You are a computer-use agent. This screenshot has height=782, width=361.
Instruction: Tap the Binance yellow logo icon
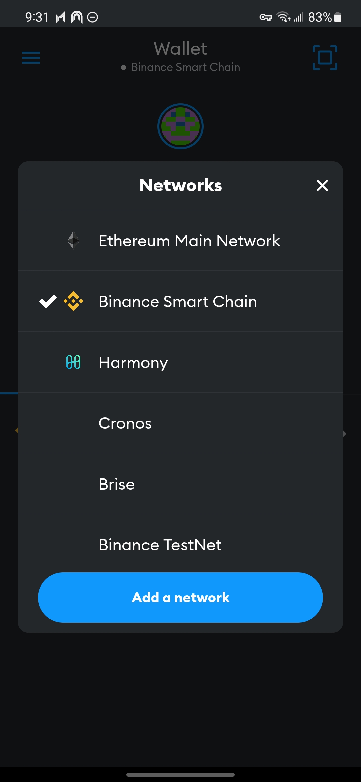click(x=73, y=301)
